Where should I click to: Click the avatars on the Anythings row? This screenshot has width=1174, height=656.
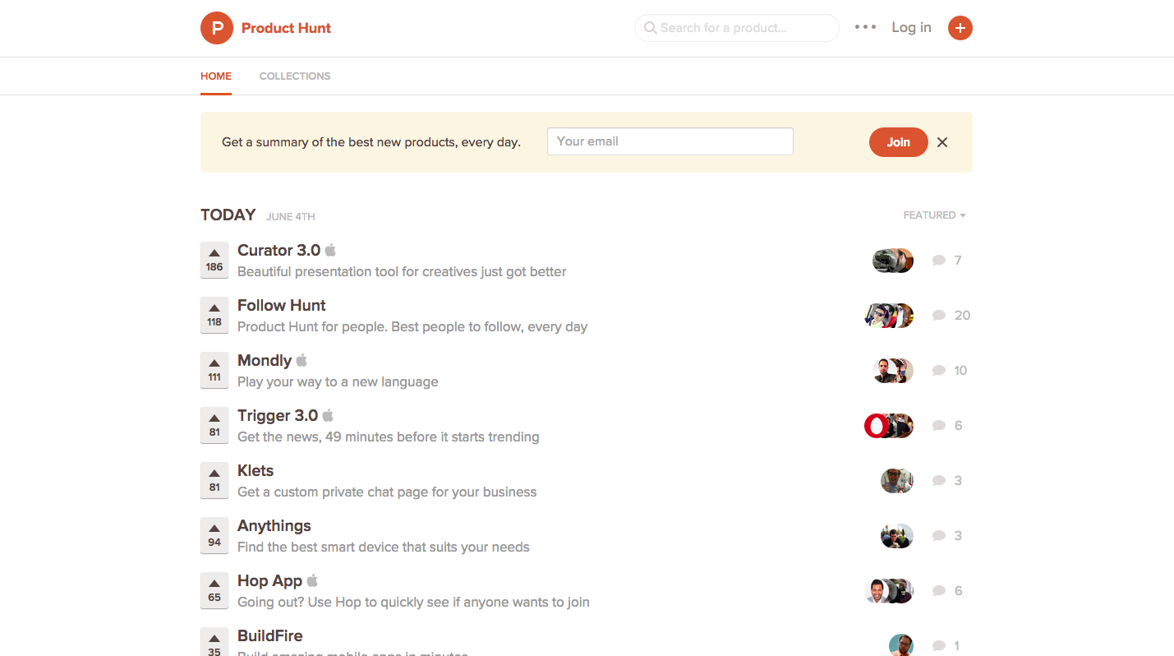pos(897,536)
